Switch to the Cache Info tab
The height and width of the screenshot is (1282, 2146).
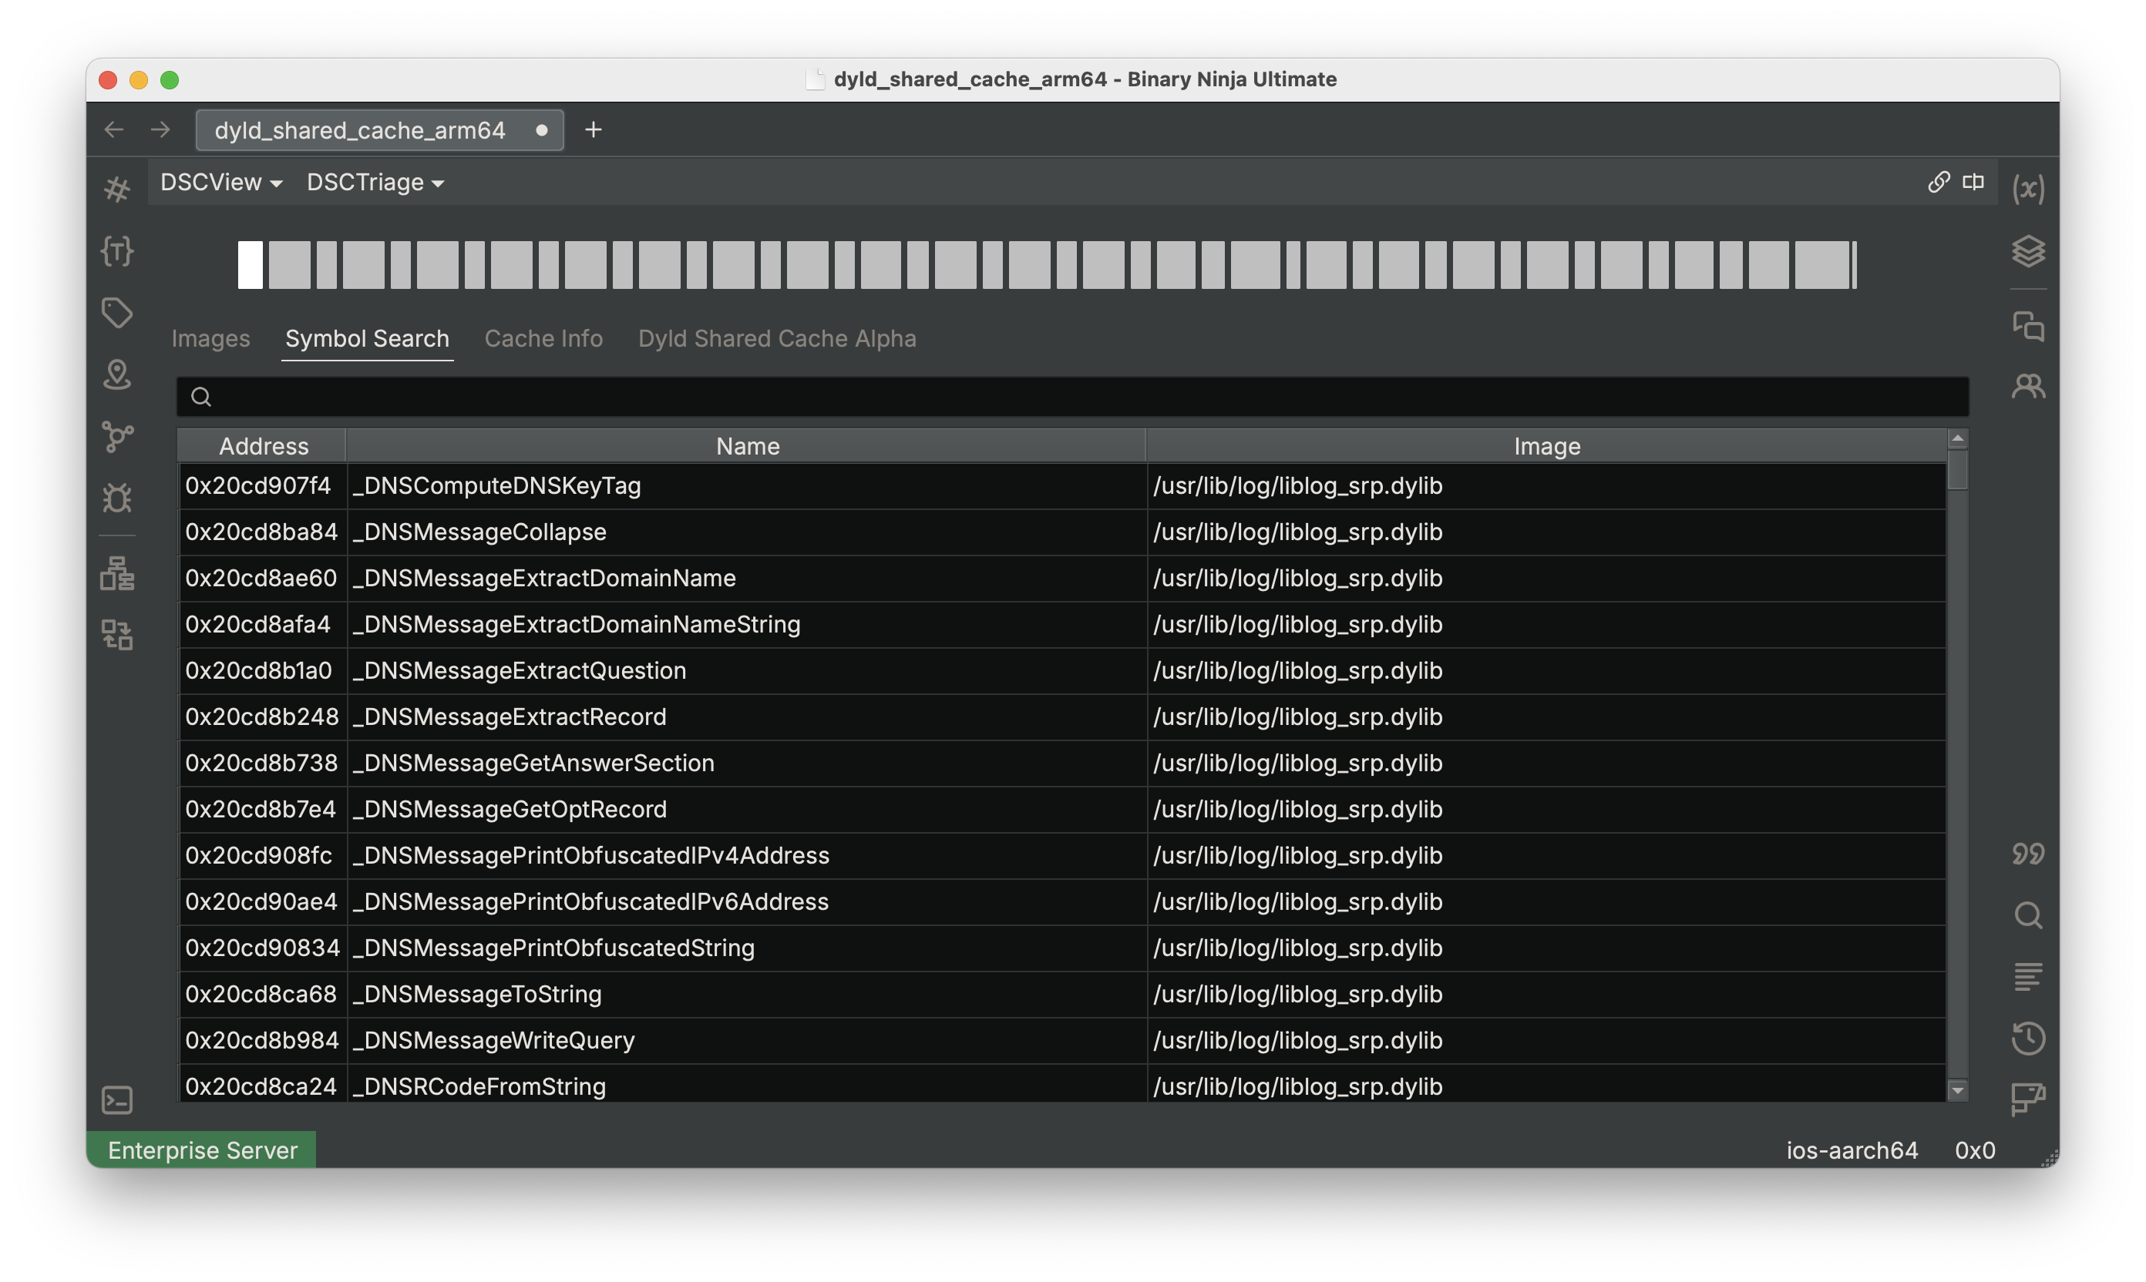click(x=543, y=339)
